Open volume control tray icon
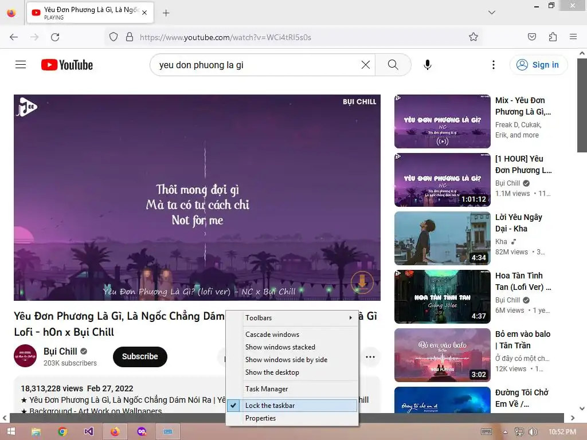 [533, 432]
